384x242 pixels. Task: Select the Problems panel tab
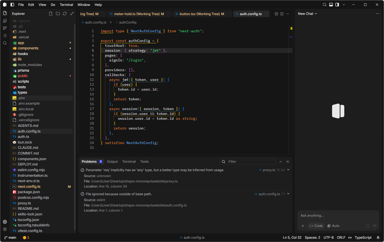92,161
